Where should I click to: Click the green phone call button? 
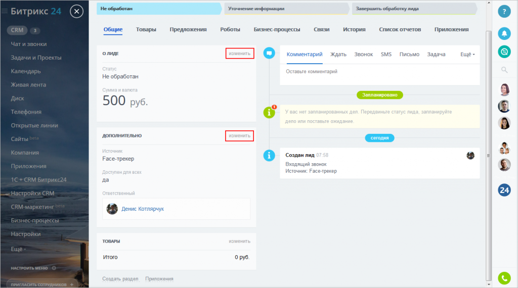point(504,278)
